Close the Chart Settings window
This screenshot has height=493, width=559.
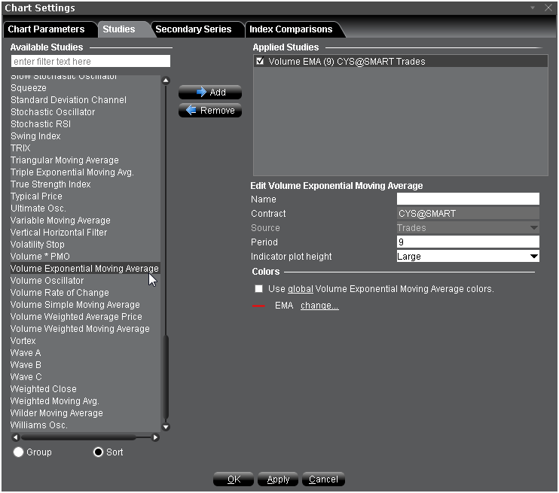548,8
